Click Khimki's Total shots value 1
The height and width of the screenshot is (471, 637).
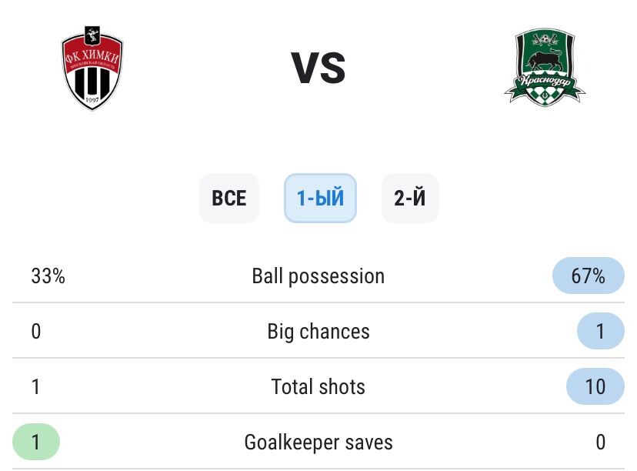tap(35, 386)
